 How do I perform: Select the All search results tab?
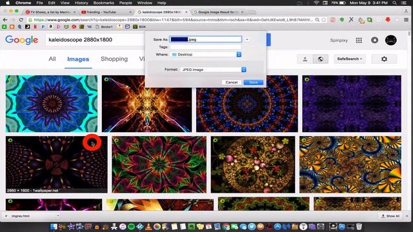52,59
